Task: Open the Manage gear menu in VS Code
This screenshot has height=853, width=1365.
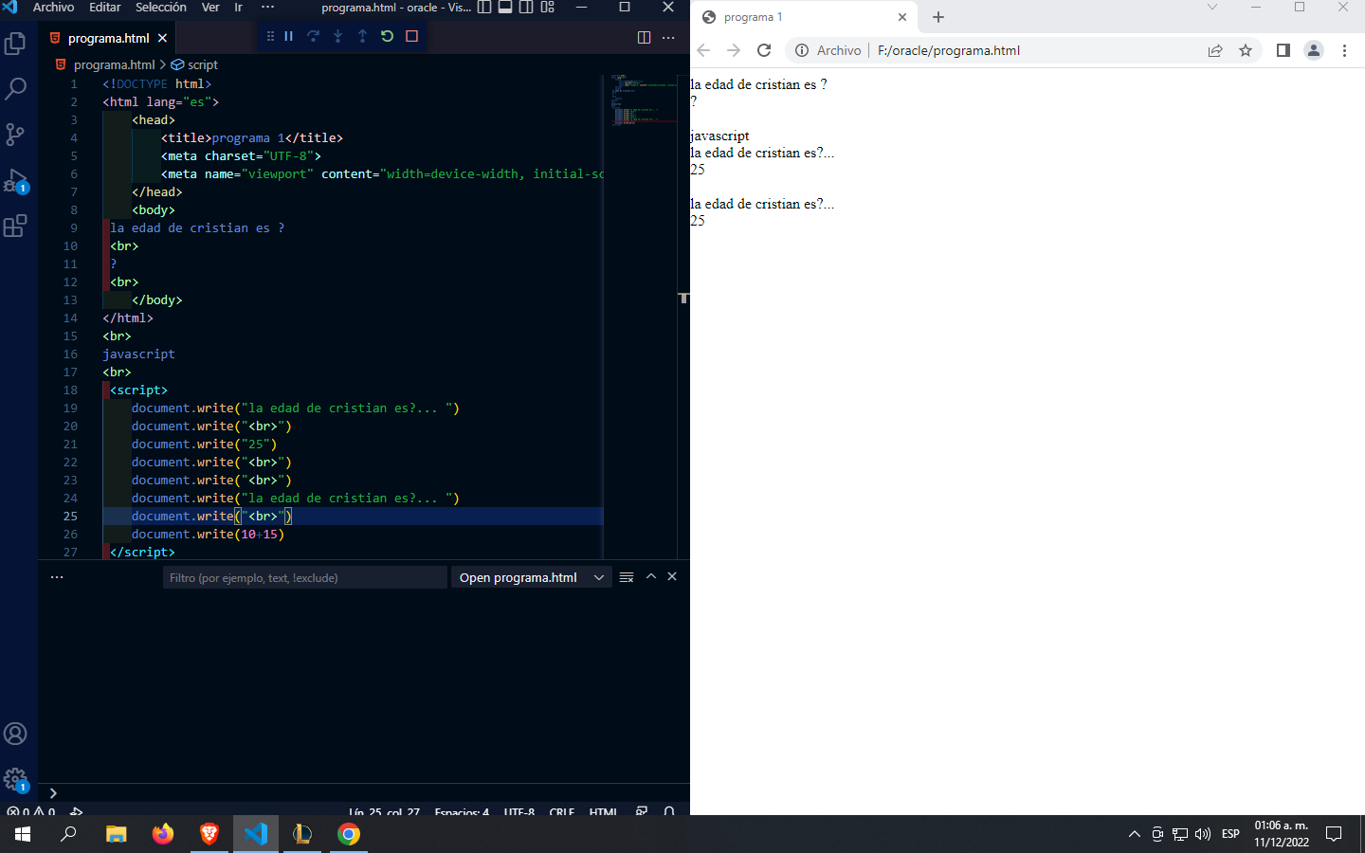Action: coord(15,779)
